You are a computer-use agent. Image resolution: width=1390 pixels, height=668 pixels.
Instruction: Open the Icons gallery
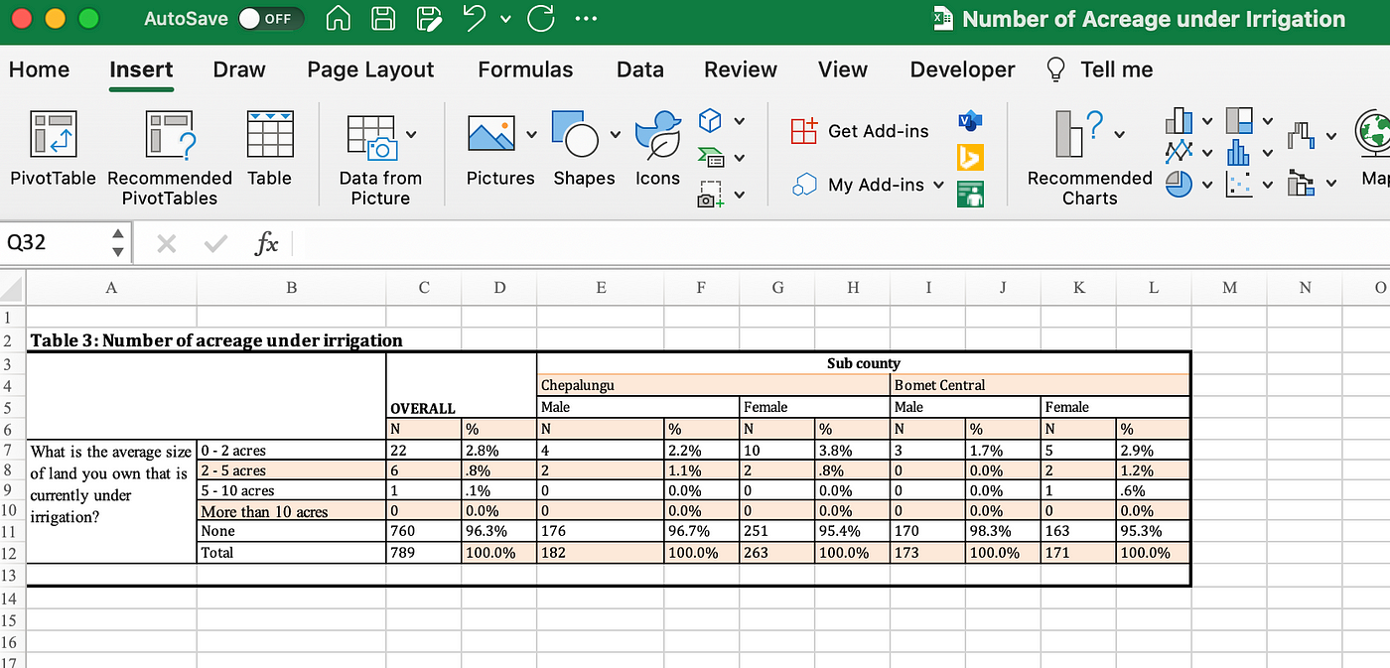click(657, 154)
